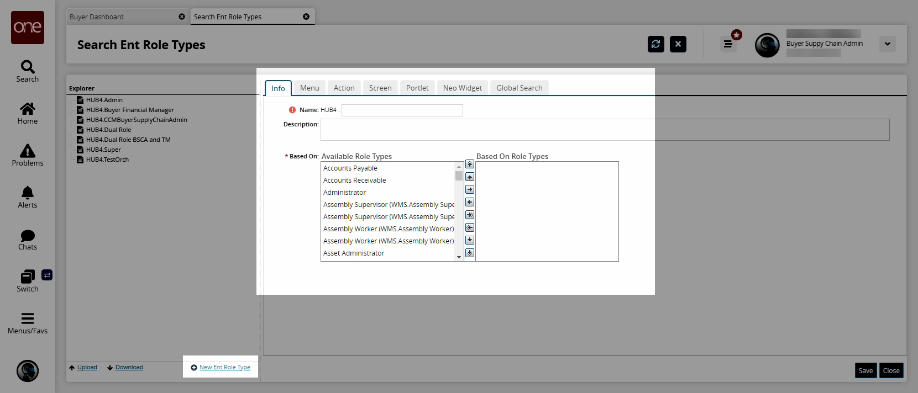Open the Global Search tab

coord(519,88)
